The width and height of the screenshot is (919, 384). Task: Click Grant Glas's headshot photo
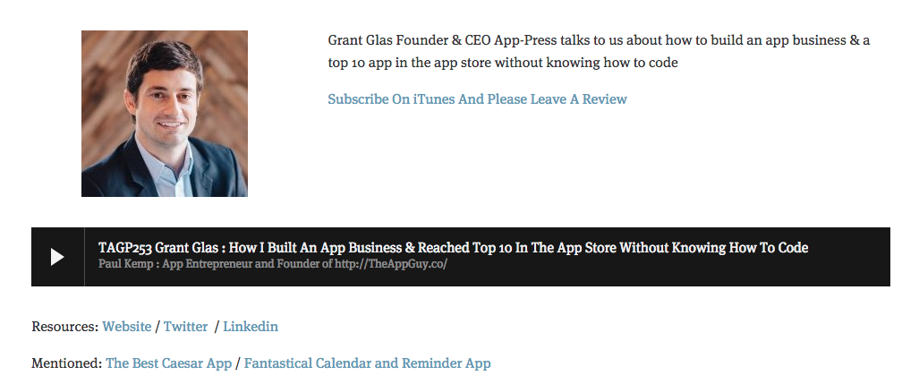click(164, 114)
